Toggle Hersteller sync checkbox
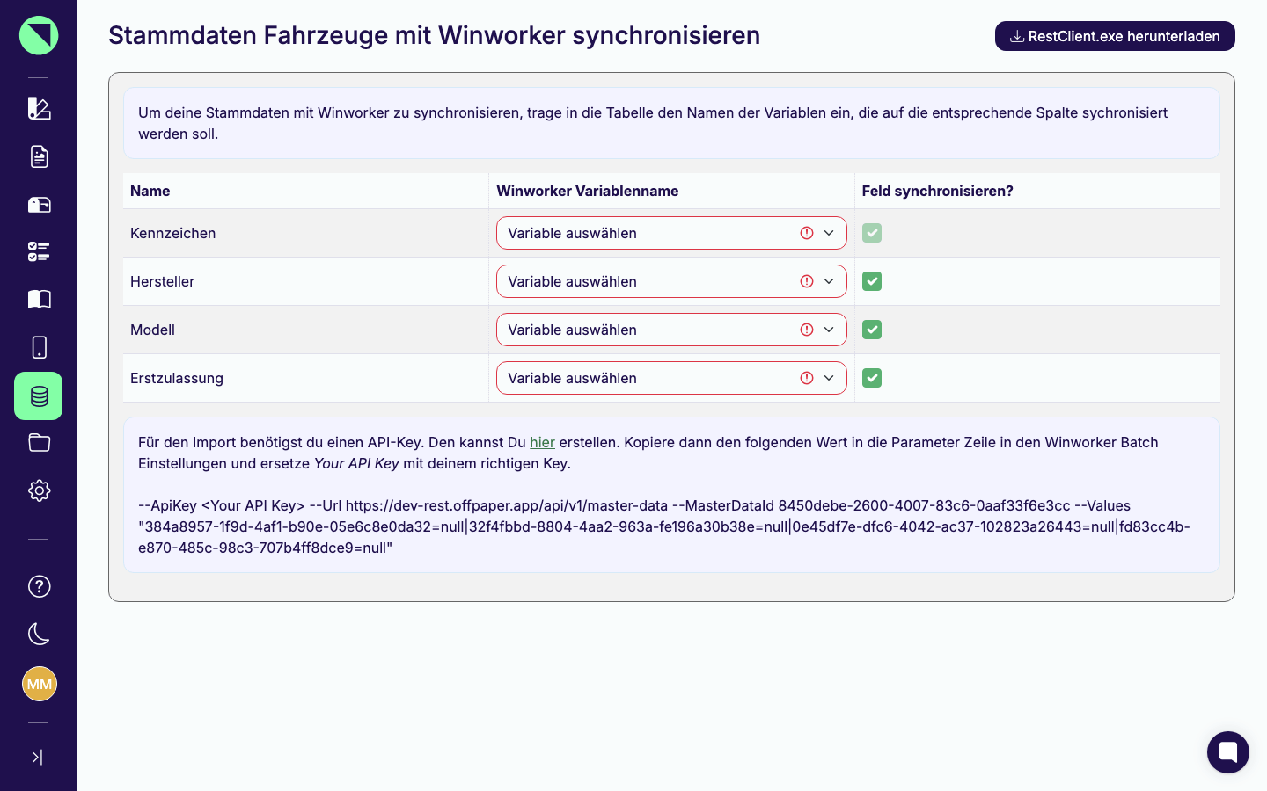Screen dimensions: 1267x791 pos(872,281)
